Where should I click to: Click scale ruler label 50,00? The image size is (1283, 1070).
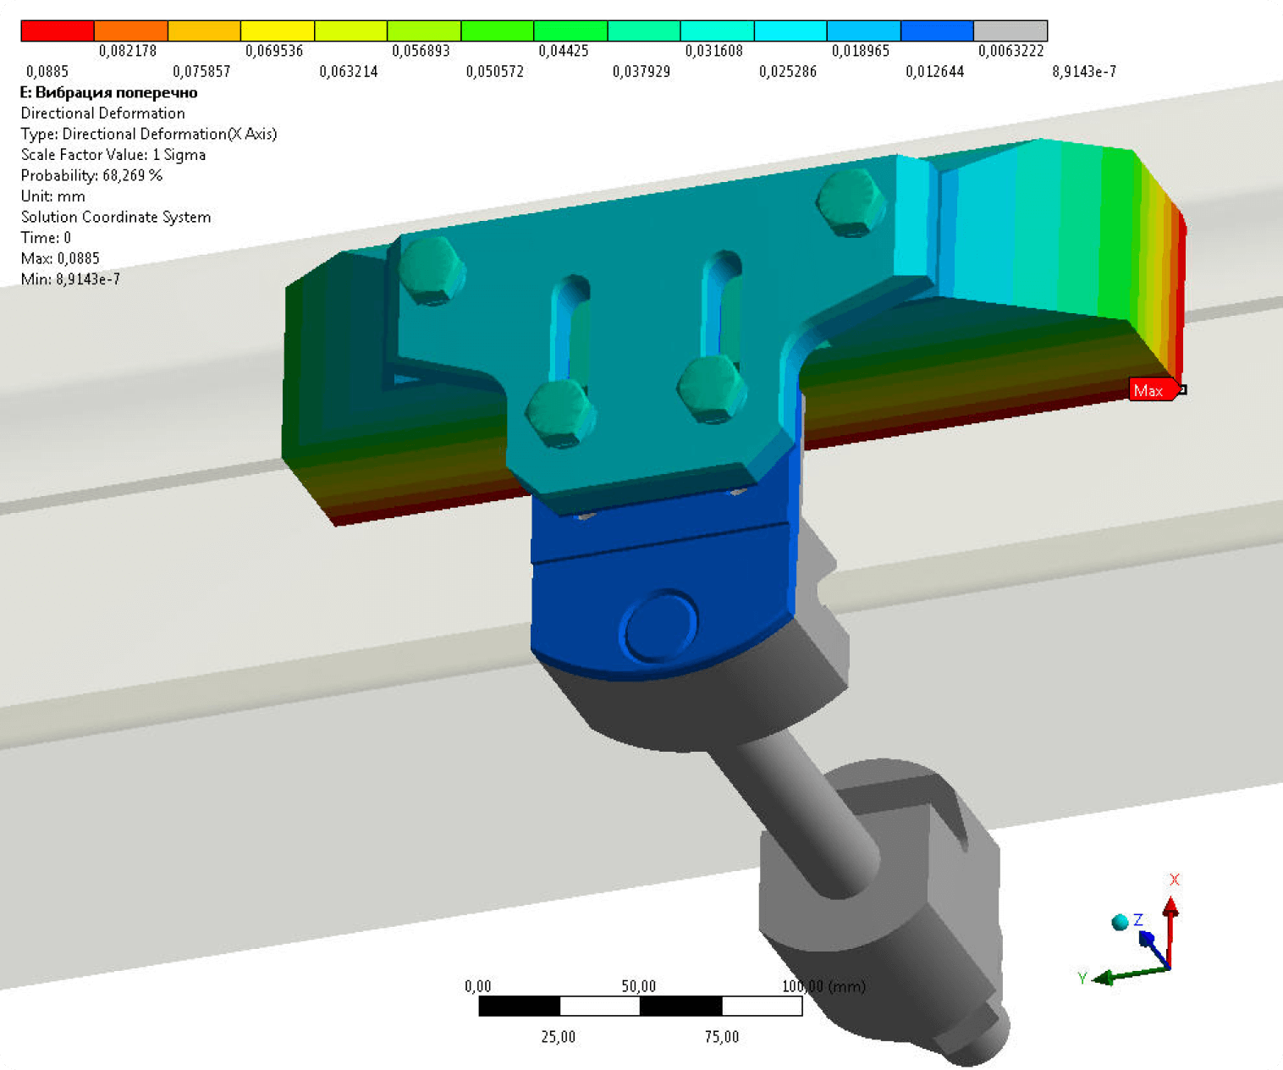pos(639,986)
